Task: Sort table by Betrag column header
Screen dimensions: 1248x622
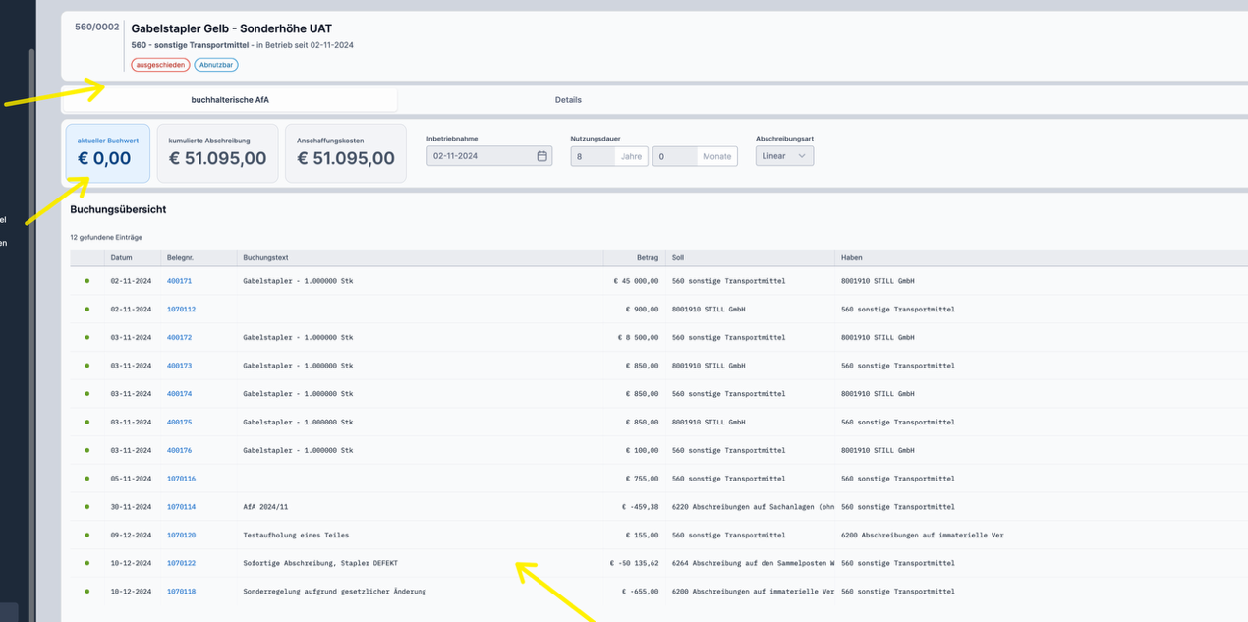Action: point(647,257)
